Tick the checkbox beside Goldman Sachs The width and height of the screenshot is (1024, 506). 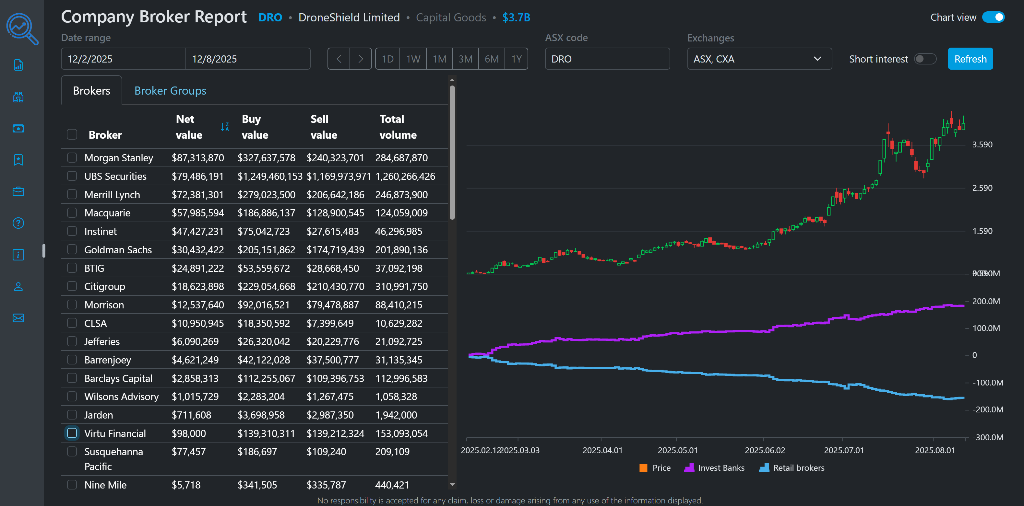pyautogui.click(x=72, y=249)
